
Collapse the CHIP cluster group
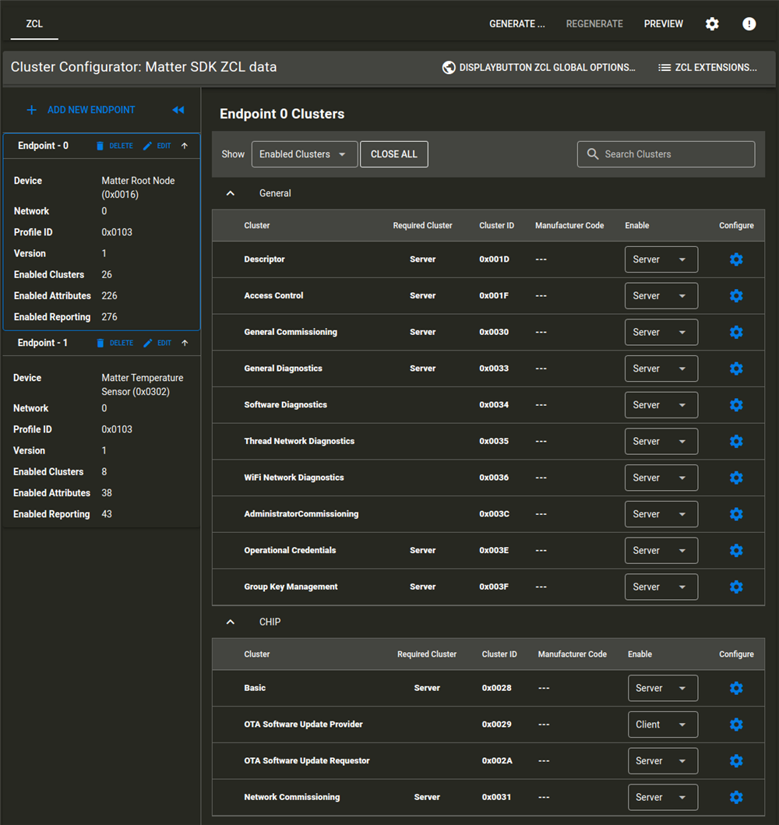[231, 622]
